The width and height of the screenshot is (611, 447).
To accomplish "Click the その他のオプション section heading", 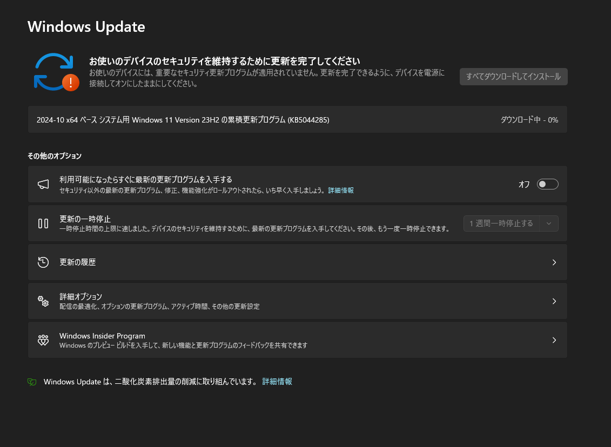I will point(55,156).
